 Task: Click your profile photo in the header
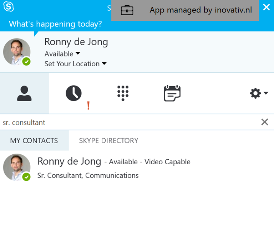click(x=16, y=51)
